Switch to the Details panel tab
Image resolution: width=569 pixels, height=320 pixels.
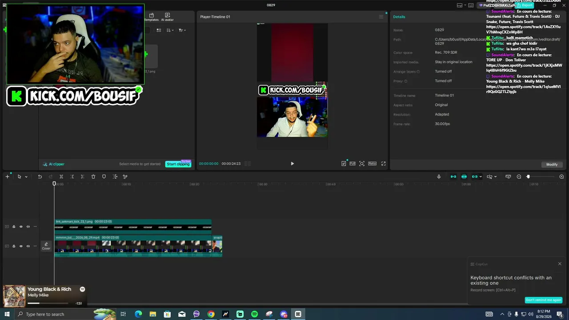(x=399, y=17)
